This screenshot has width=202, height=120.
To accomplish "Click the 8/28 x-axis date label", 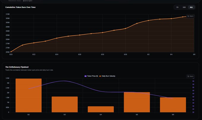I will pyautogui.click(x=102, y=54).
